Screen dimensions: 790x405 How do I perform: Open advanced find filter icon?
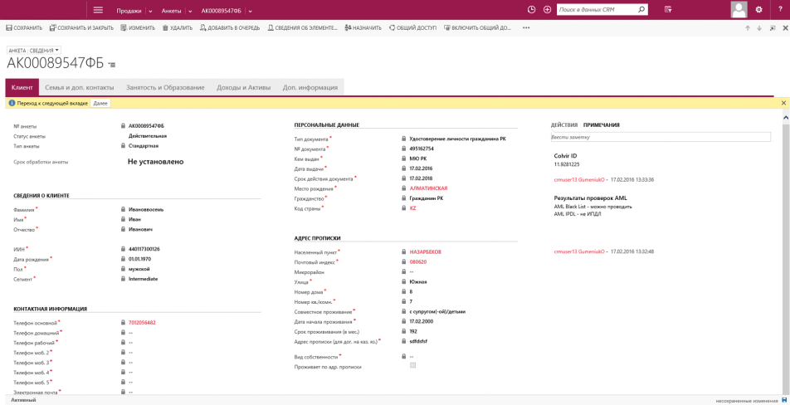click(668, 10)
